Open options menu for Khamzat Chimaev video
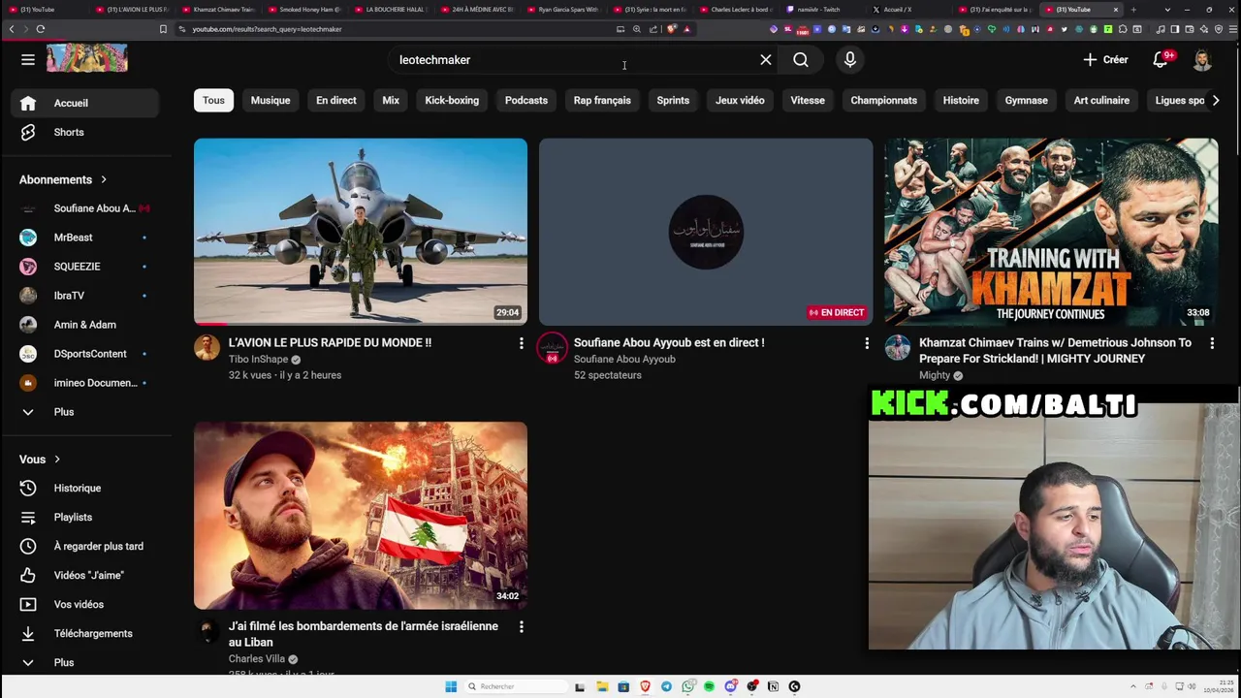Screen dimensions: 1241x698 pos(1212,343)
